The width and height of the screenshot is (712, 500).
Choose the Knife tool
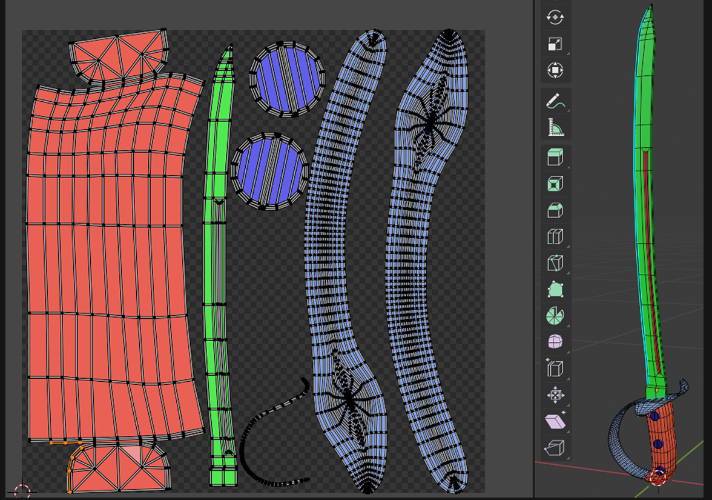click(555, 263)
